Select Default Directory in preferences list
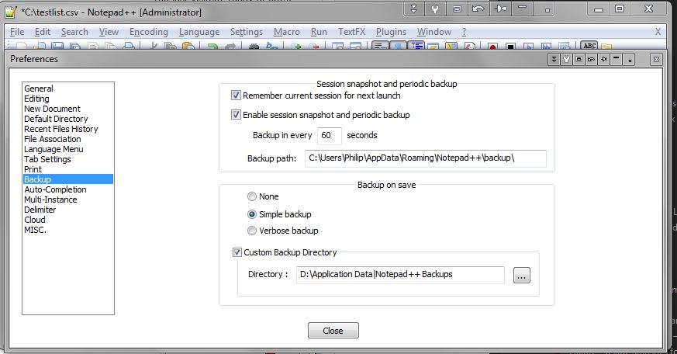The height and width of the screenshot is (354, 677). (x=56, y=119)
